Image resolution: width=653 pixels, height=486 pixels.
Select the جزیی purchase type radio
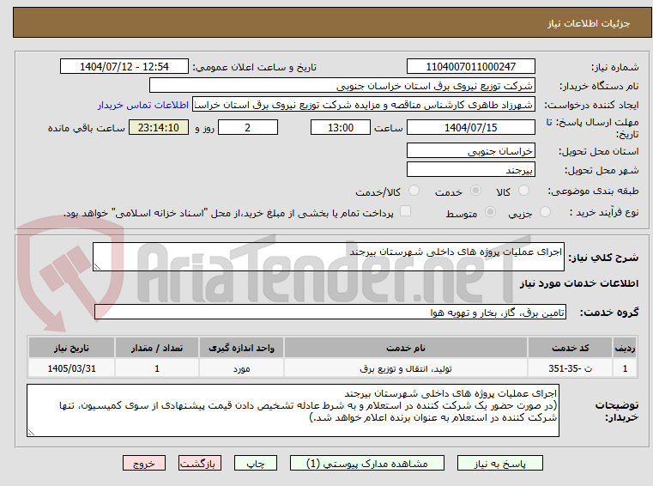(545, 212)
